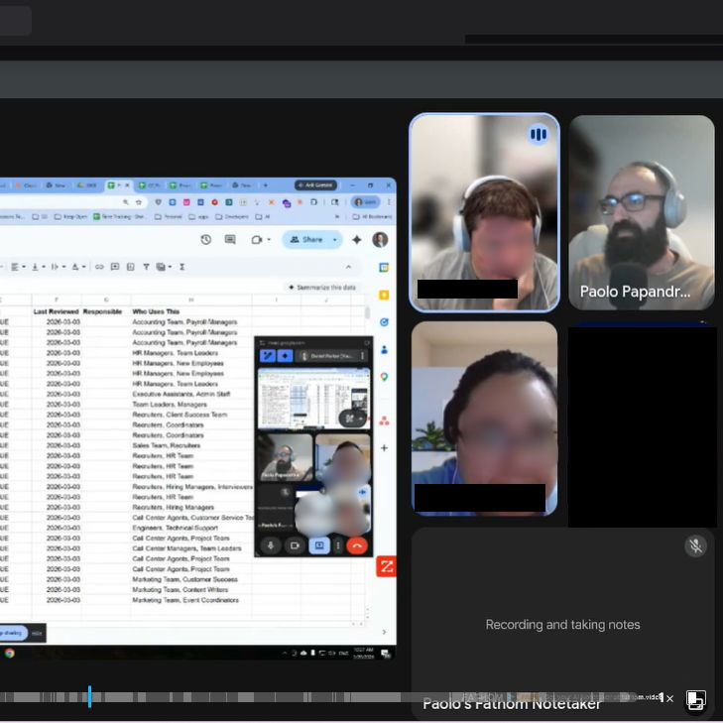Click the insert chart icon in toolbar
Screen dimensions: 723x723
131,267
